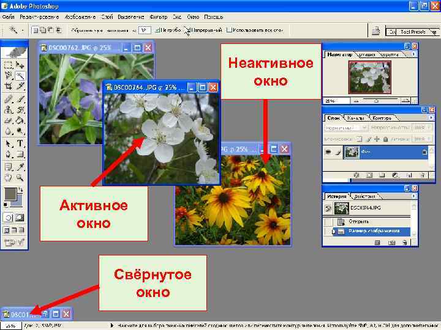This screenshot has width=441, height=330.
Task: Open the History panel options menu arrow
Action: click(413, 196)
